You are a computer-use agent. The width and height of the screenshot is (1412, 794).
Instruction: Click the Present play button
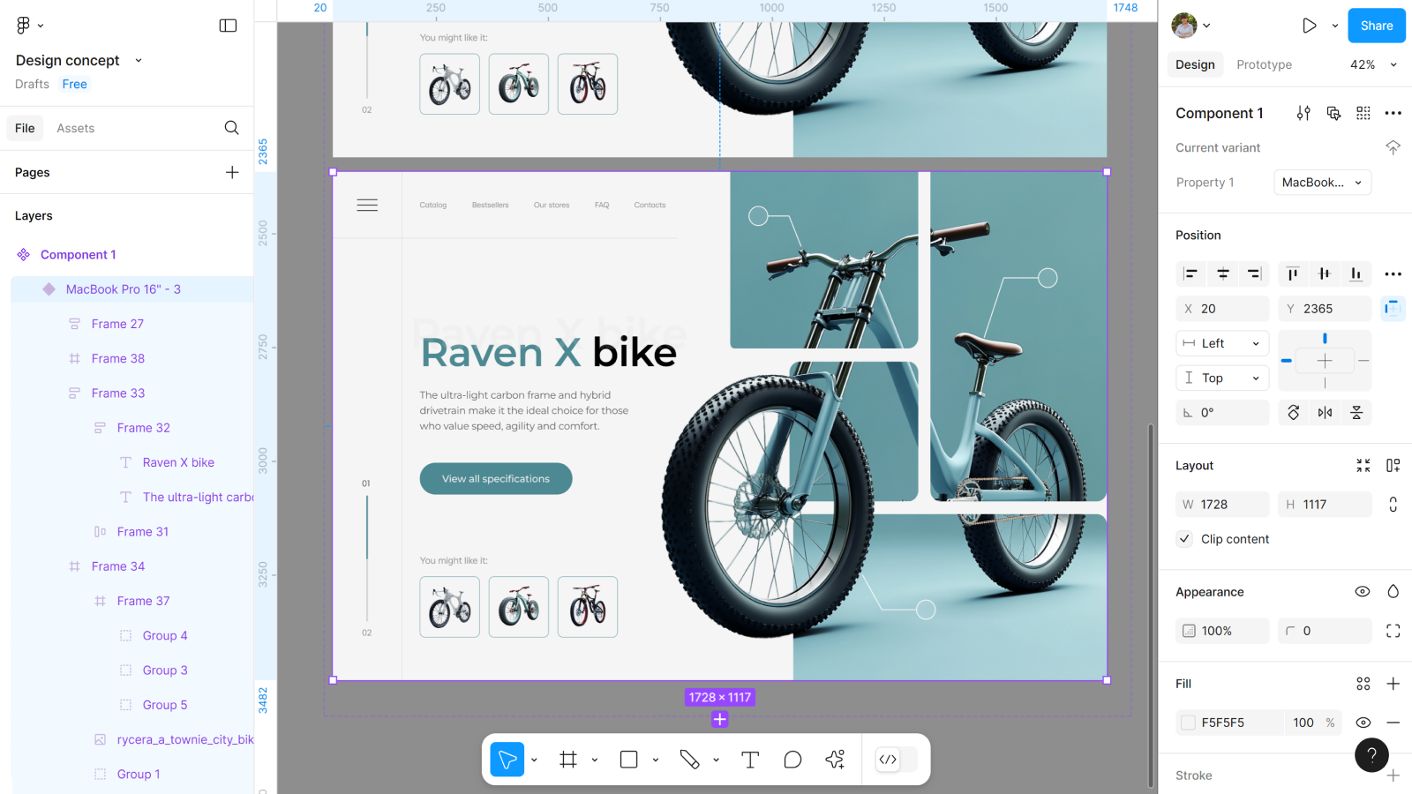pos(1310,26)
